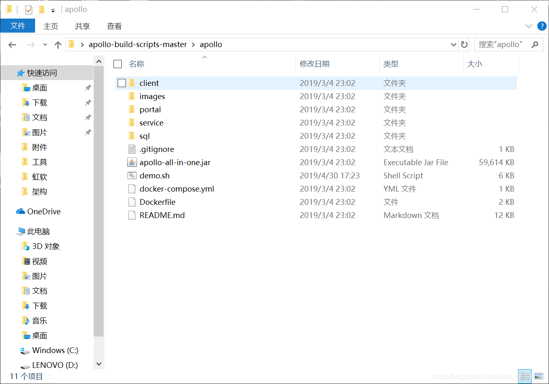Open 3D 对象 under 此电脑
This screenshot has height=384, width=549.
click(46, 247)
